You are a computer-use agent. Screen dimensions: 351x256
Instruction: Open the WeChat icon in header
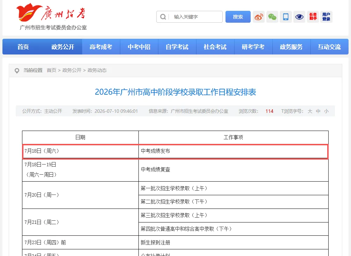(272, 17)
